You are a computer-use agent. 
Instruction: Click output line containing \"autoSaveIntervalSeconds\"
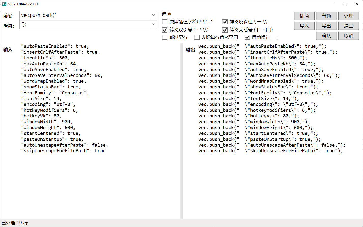pyautogui.click(x=269, y=75)
